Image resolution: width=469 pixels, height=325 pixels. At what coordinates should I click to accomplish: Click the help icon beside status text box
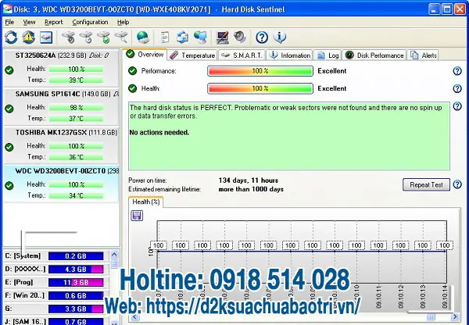tap(457, 106)
